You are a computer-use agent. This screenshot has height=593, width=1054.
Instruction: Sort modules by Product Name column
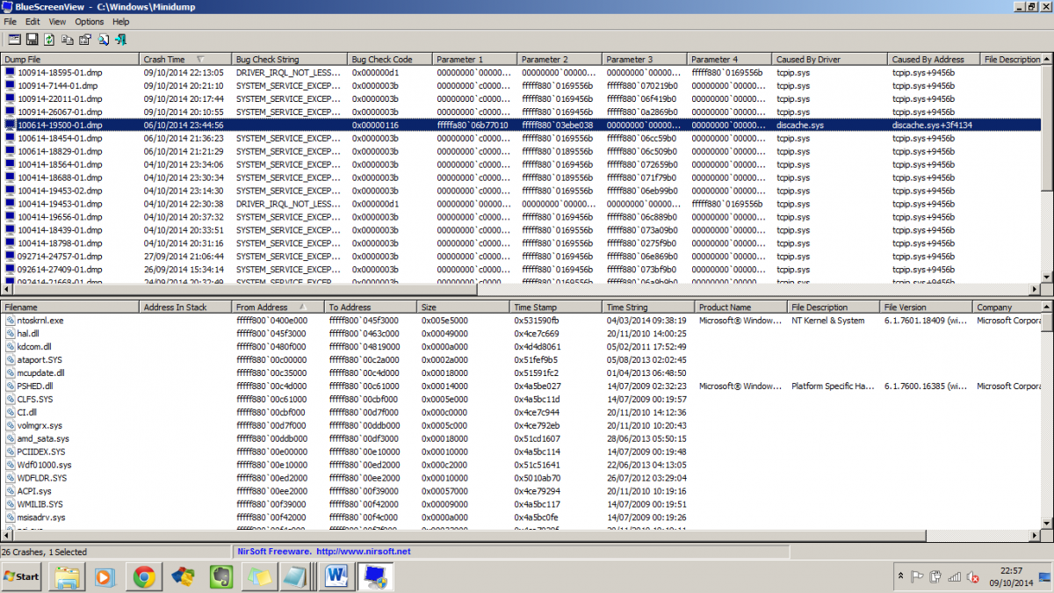[741, 307]
